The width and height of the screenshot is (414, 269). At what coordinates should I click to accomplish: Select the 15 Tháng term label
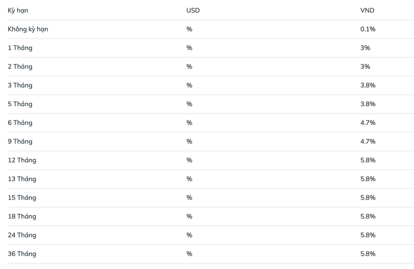pos(22,198)
